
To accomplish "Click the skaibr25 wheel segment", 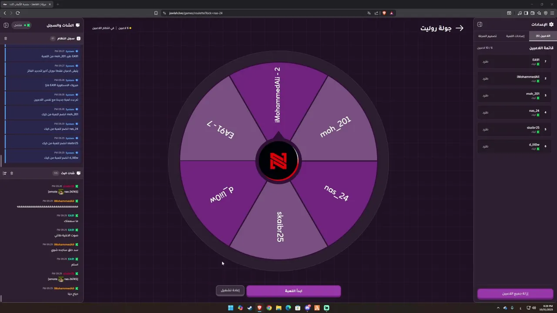I will pos(279,226).
